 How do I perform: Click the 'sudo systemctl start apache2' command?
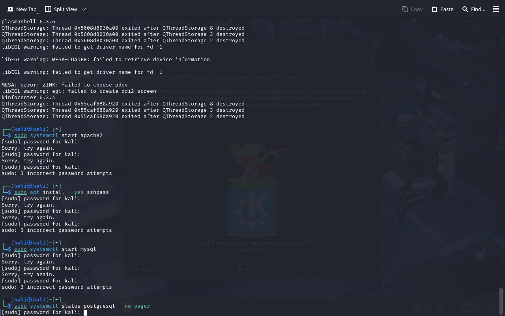(58, 135)
